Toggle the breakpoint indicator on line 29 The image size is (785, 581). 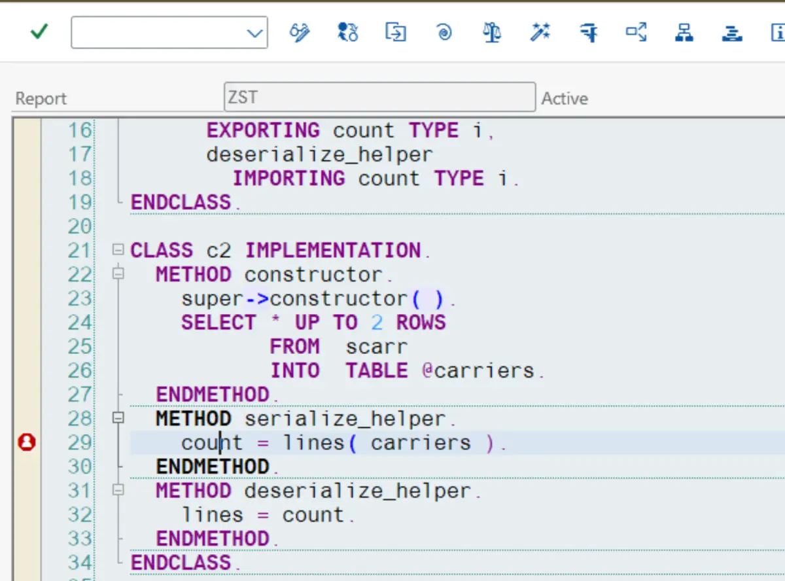click(x=26, y=442)
